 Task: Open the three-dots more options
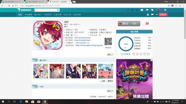157,14
